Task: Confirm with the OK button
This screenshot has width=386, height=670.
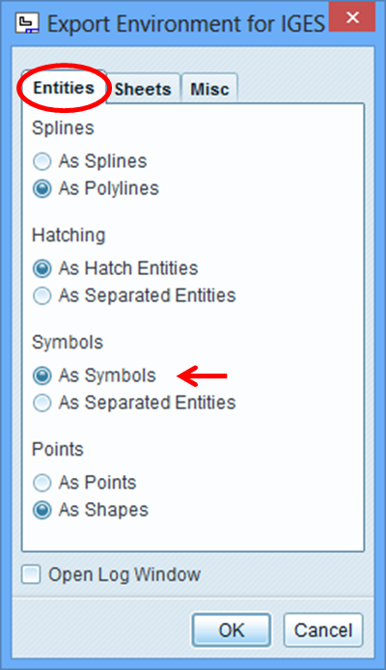Action: pos(232,629)
